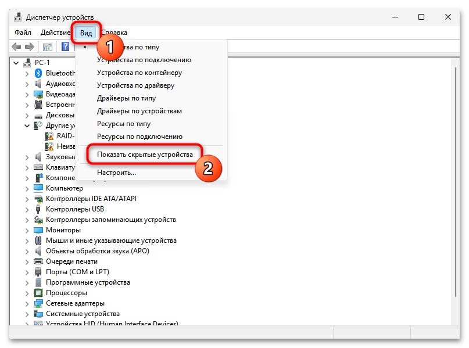Choose Показать скрытые устройства

pyautogui.click(x=145, y=155)
